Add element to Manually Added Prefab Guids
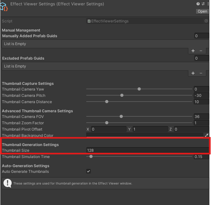Viewport: 211px width, 205px height. [x=193, y=51]
